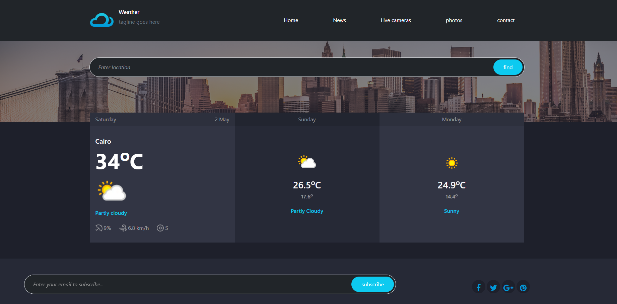This screenshot has height=304, width=617.
Task: Open the Pinterest social icon
Action: tap(523, 287)
